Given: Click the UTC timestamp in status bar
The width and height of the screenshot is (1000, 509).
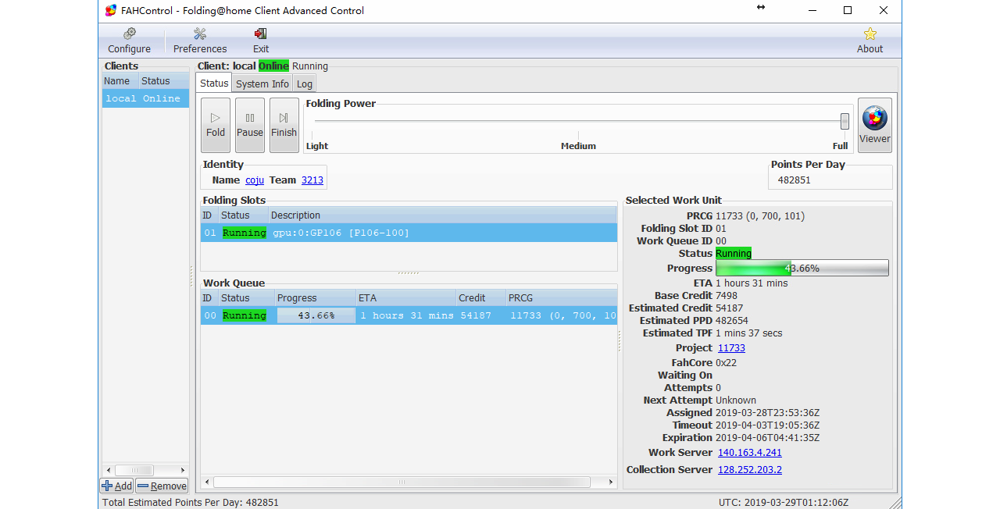Looking at the screenshot, I should pyautogui.click(x=784, y=503).
